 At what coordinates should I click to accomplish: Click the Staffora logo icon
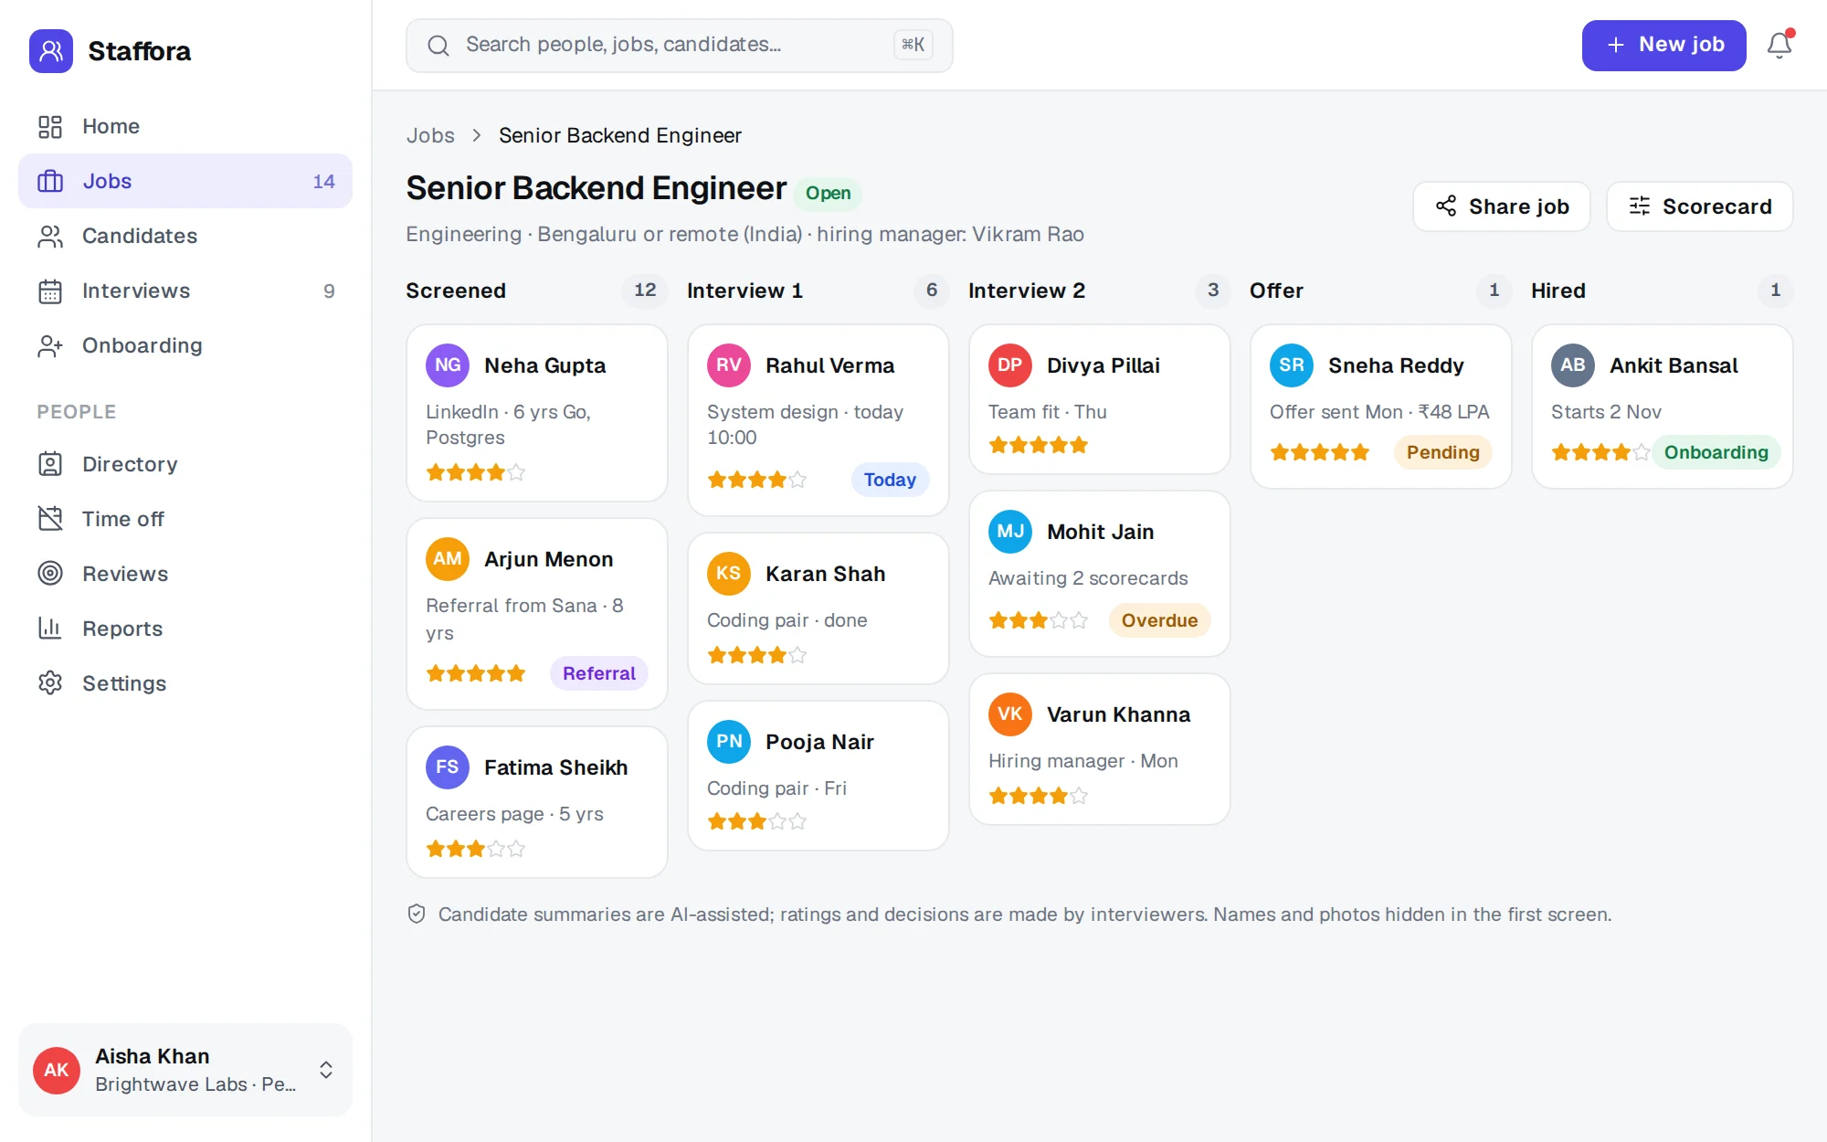pos(51,51)
